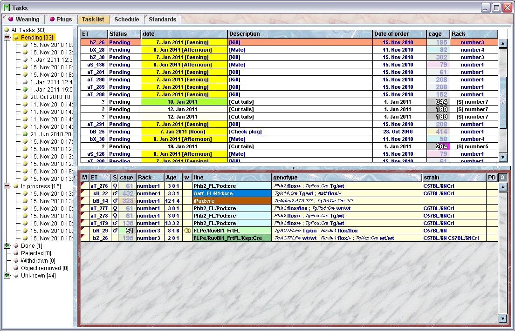515x331 pixels.
Task: Collapse the In progress [15] node
Action: coord(7,186)
